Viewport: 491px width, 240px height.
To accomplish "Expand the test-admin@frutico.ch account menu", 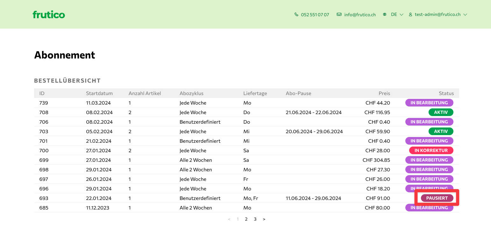I will click(x=441, y=15).
